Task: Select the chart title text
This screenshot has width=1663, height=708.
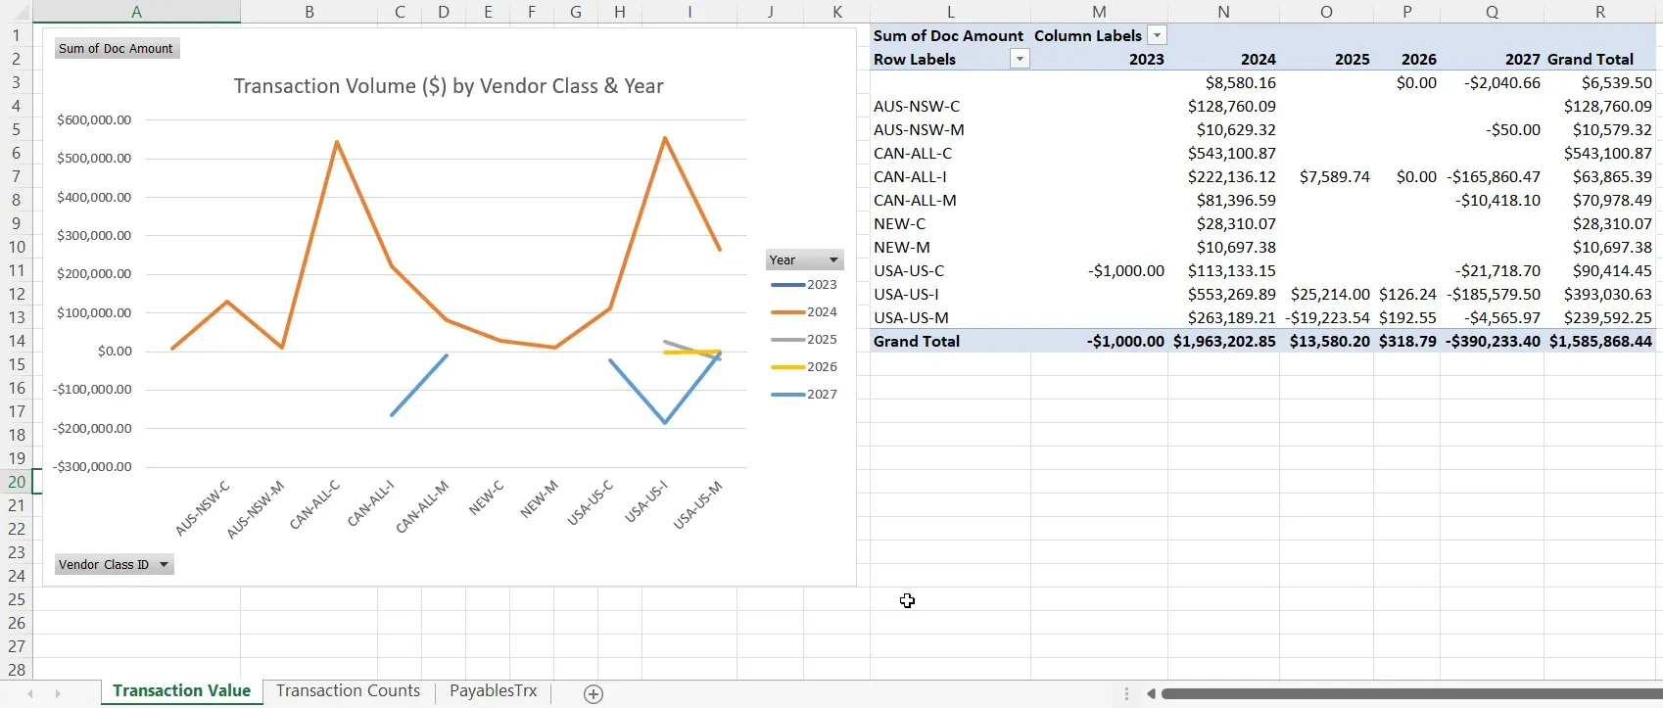Action: pos(449,86)
